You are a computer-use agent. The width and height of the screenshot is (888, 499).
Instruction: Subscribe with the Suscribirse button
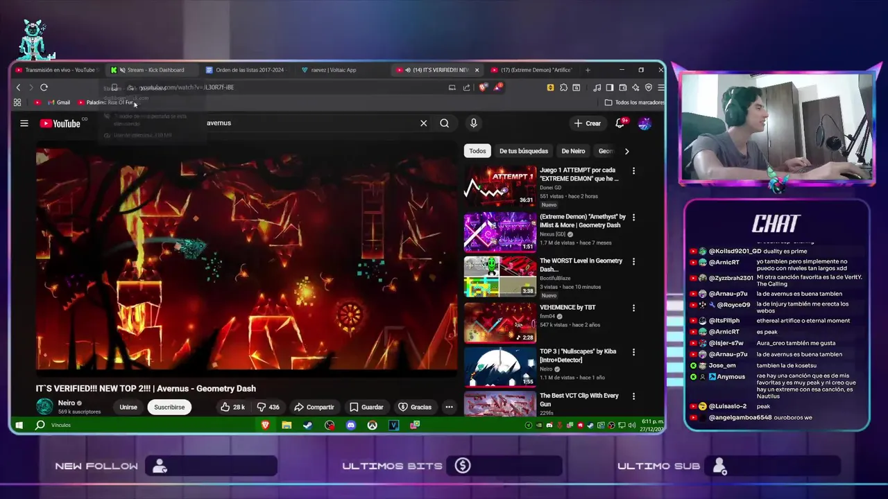[x=169, y=407]
